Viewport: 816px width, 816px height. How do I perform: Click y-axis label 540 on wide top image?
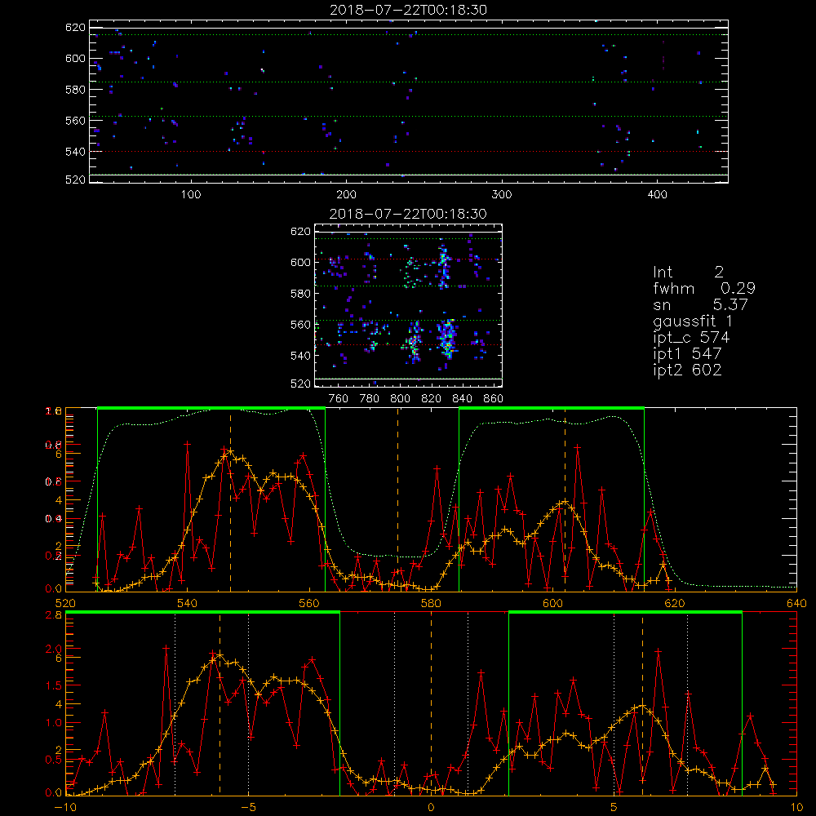coord(75,152)
